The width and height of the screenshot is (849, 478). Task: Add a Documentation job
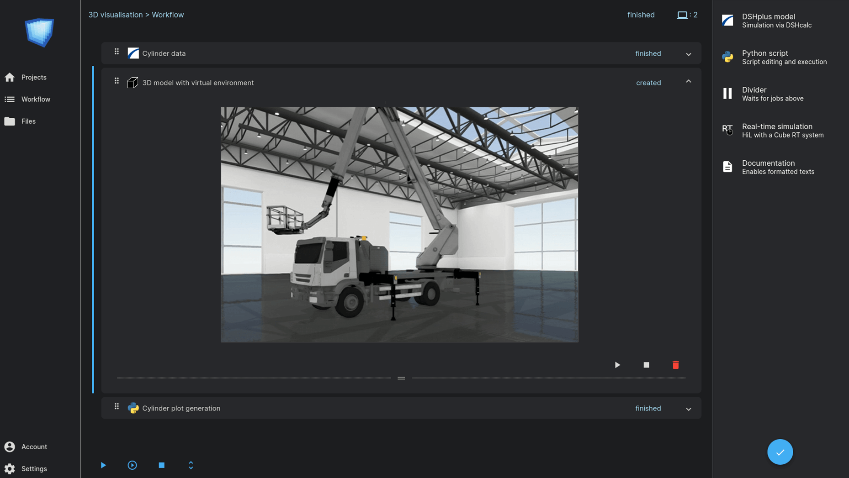tap(776, 167)
